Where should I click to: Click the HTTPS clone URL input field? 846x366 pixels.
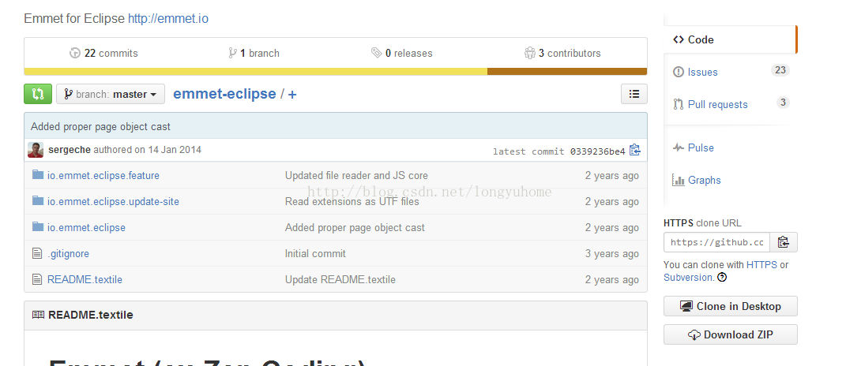(x=716, y=242)
